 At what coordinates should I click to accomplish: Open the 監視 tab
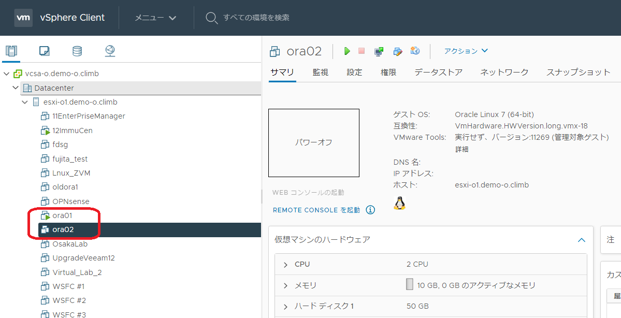[x=321, y=72]
